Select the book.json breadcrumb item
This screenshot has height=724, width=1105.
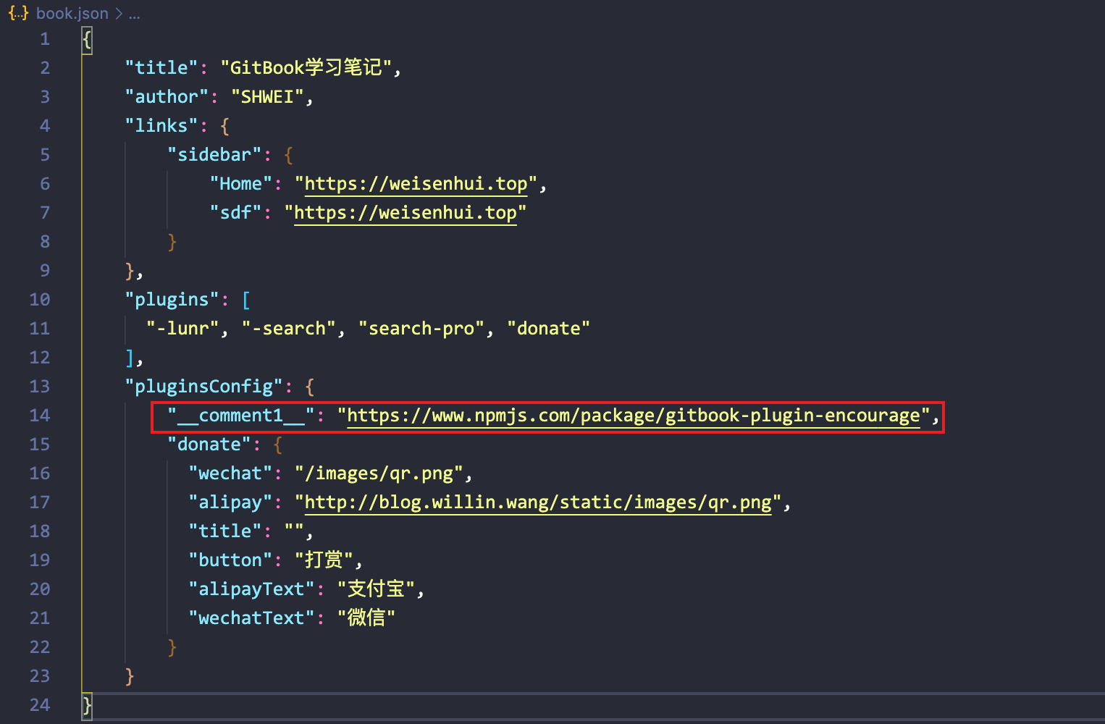(72, 12)
